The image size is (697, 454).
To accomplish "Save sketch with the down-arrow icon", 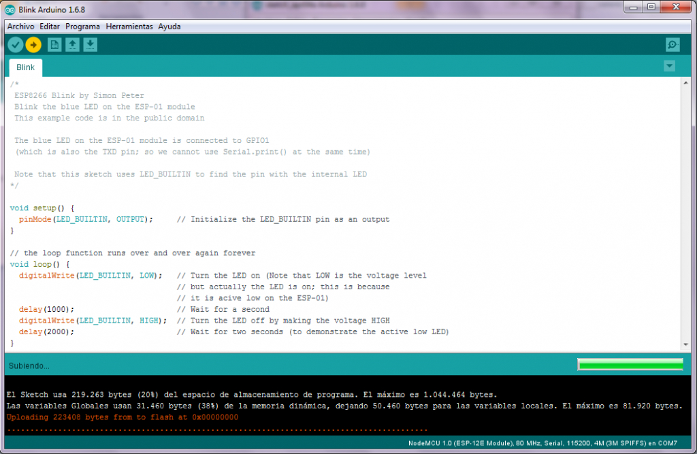I will click(91, 44).
